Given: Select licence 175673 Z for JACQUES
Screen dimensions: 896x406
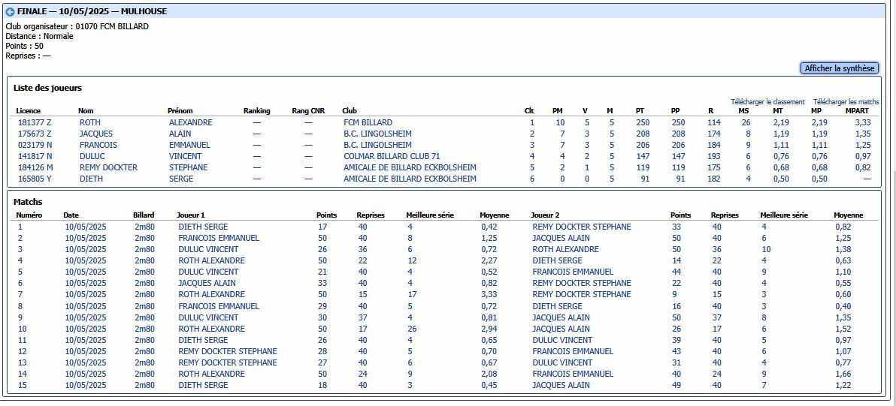Looking at the screenshot, I should (x=35, y=134).
